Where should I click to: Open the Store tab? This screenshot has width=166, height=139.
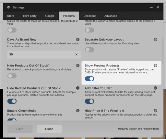[x=11, y=16]
